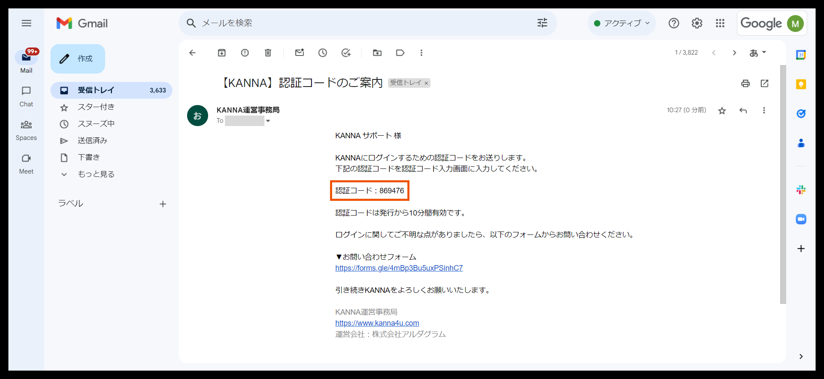Click the 認証コード:869476 text
Screen dimensions: 824x379
tap(370, 191)
